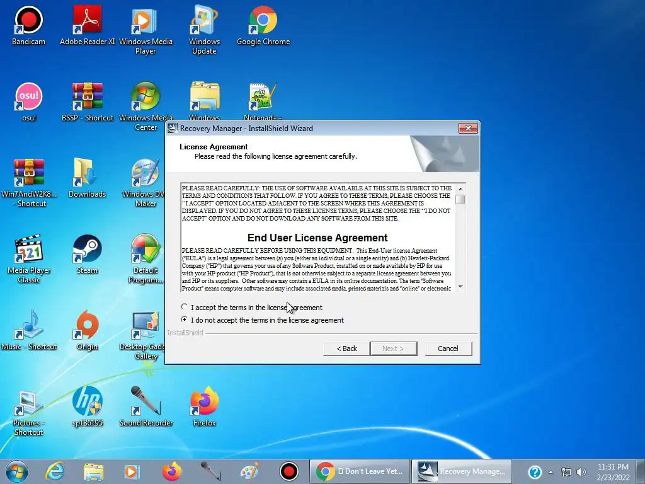Viewport: 645px width, 484px height.
Task: Open the volume speaker tray icon
Action: click(581, 472)
